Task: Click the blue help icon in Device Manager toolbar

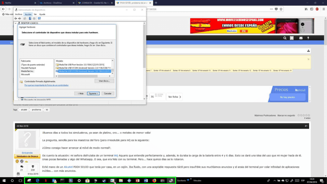Action: [30, 18]
